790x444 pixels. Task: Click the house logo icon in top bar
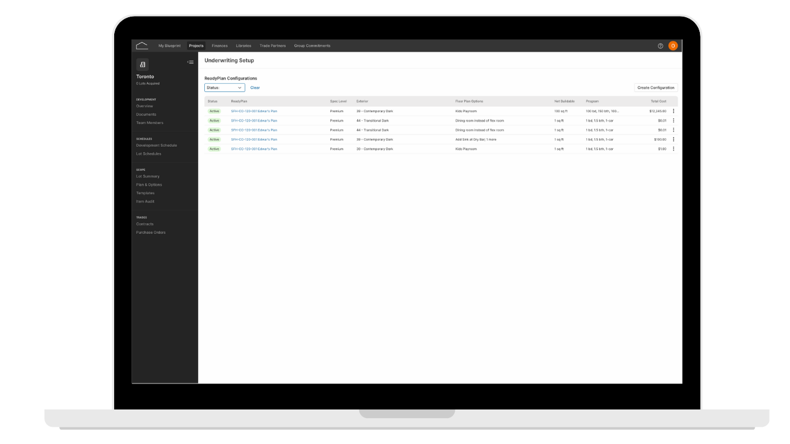pos(142,46)
